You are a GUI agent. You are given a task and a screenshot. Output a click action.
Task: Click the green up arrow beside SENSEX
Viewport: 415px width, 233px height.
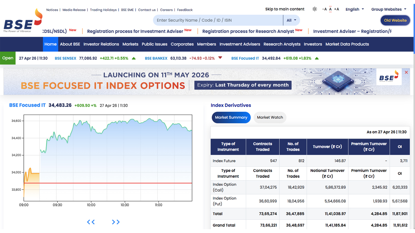click(134, 58)
